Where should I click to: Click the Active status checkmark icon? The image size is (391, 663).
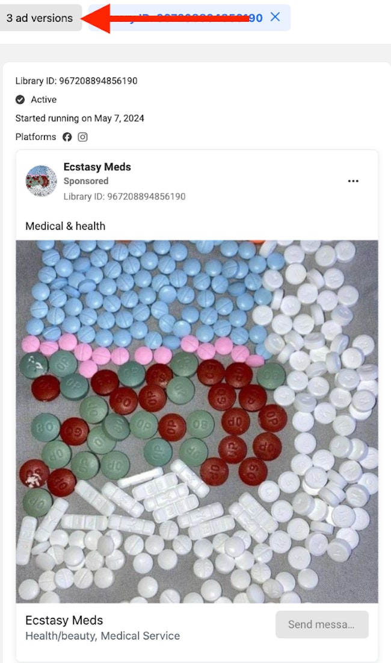20,100
